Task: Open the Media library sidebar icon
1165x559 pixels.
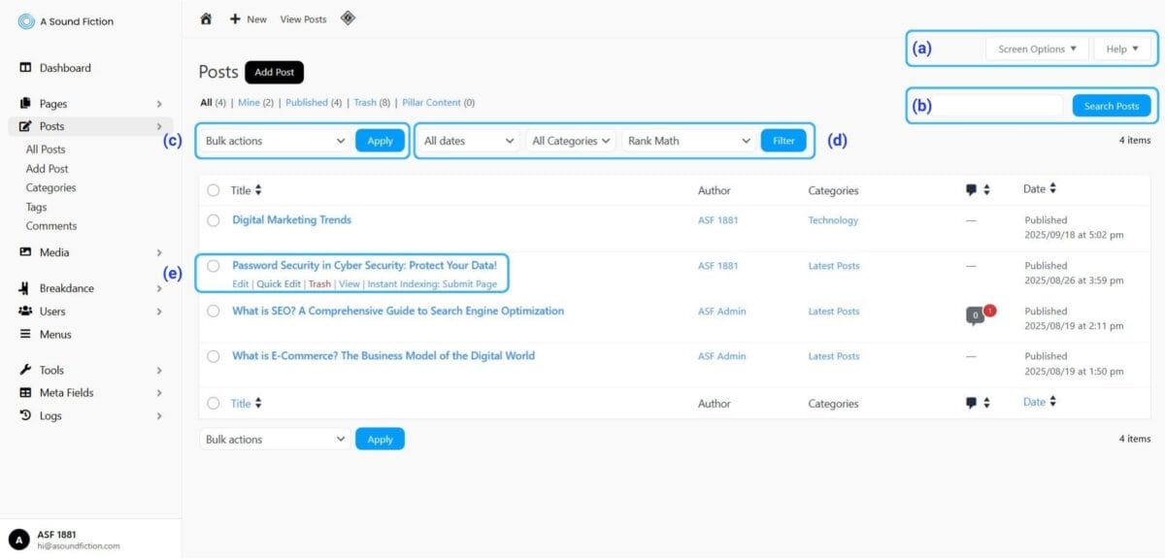Action: [26, 252]
